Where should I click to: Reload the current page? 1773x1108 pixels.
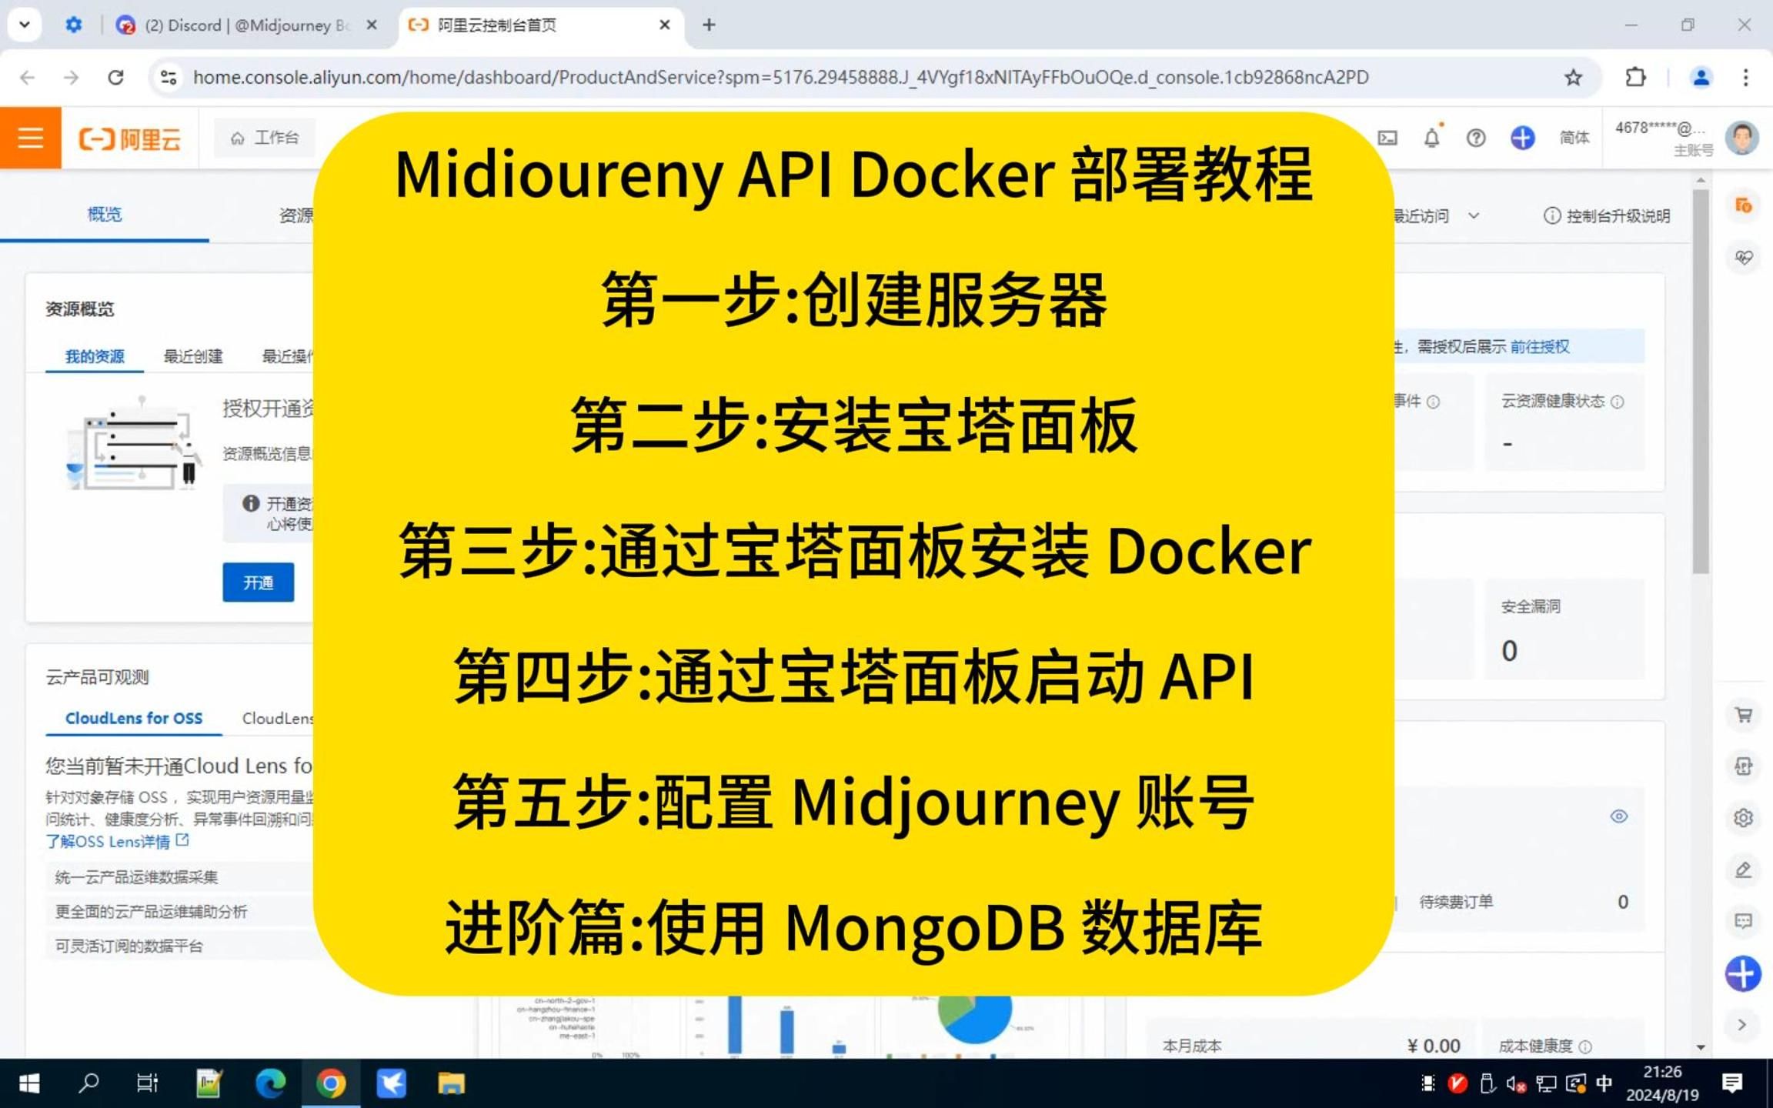coord(115,77)
